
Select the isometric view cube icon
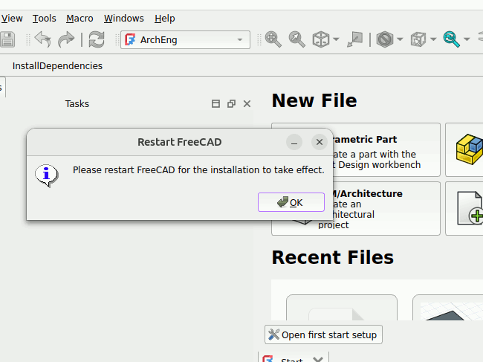(x=320, y=39)
